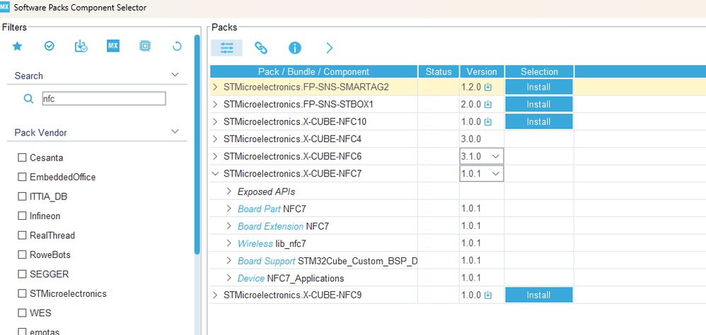Click the selected components checkmark filter icon
Screen dimensions: 706x335
tap(50, 46)
